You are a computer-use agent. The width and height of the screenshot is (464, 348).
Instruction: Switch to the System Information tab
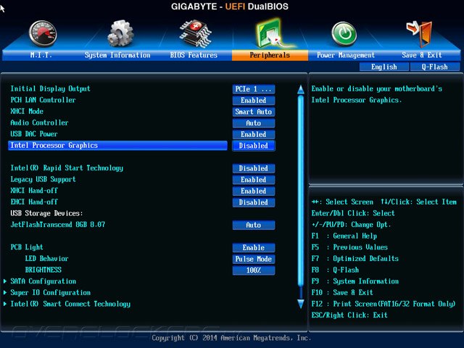(x=117, y=55)
